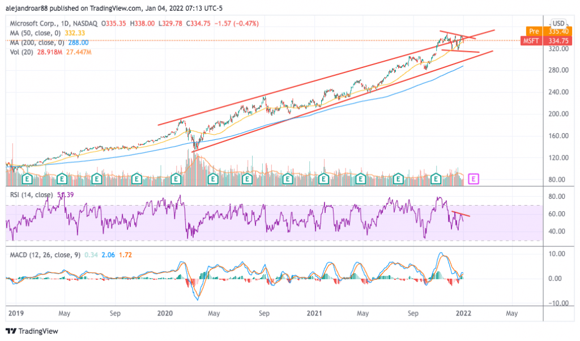
Task: Click the red MSFT price label
Action: [x=547, y=41]
